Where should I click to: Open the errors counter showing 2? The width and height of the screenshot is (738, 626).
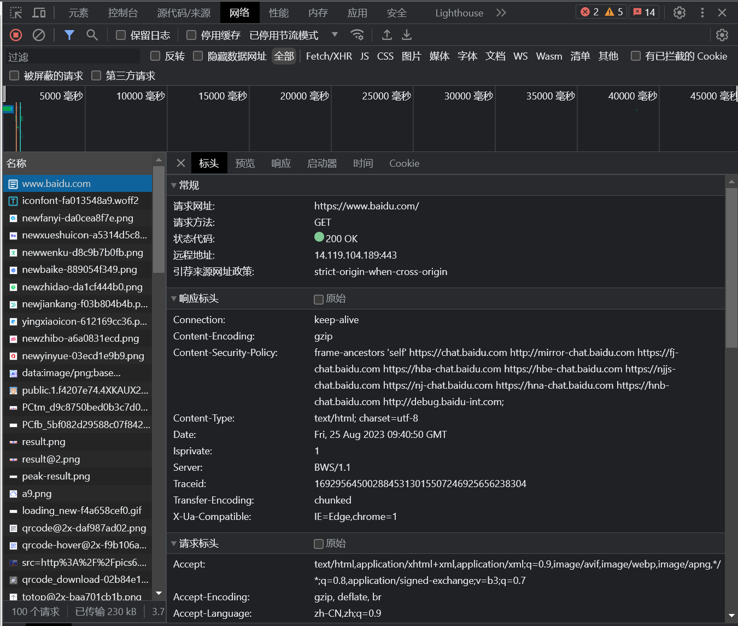click(x=589, y=12)
